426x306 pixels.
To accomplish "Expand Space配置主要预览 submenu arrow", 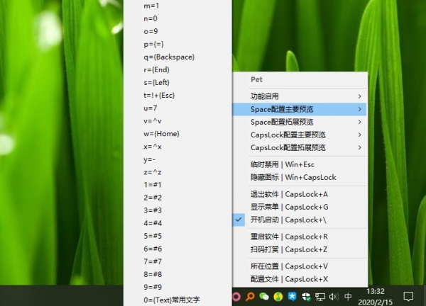I will [x=359, y=109].
